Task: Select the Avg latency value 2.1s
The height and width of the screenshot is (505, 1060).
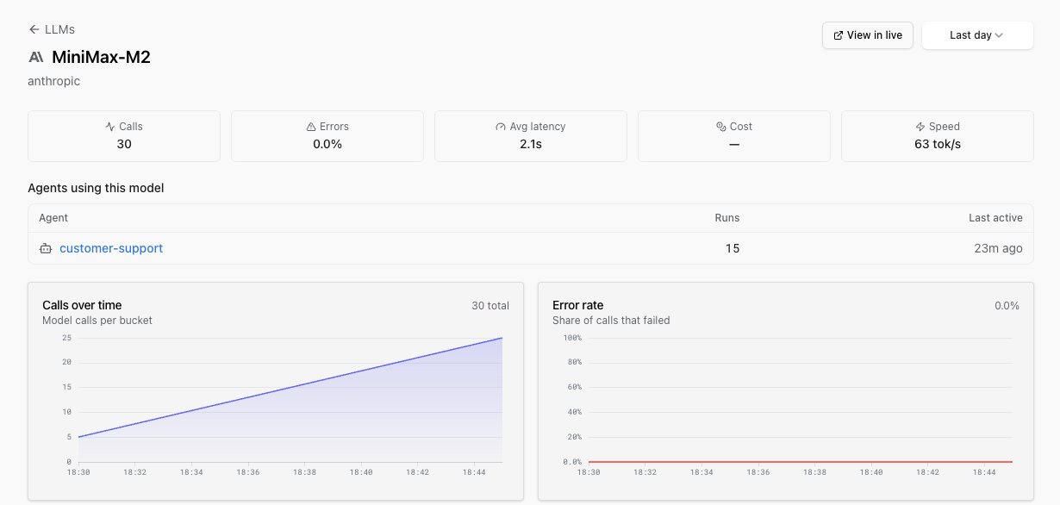Action: [x=531, y=144]
